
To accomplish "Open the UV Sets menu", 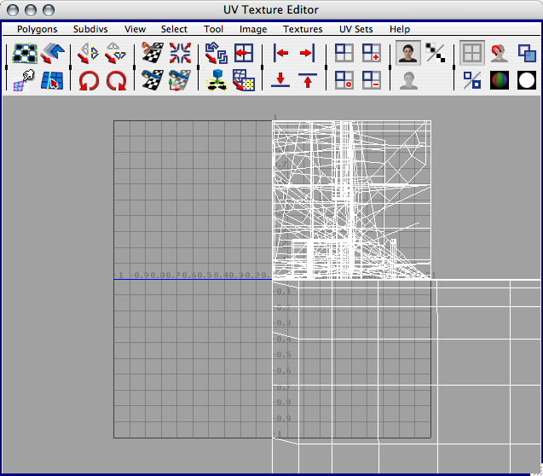I will click(356, 29).
